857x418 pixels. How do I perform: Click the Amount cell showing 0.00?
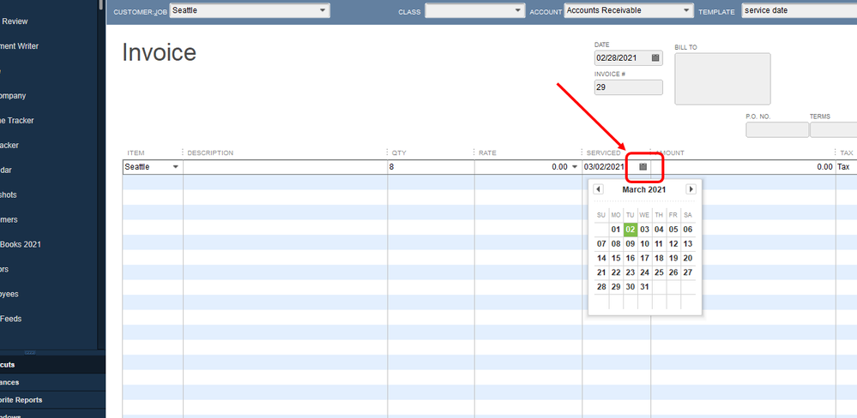tap(743, 167)
